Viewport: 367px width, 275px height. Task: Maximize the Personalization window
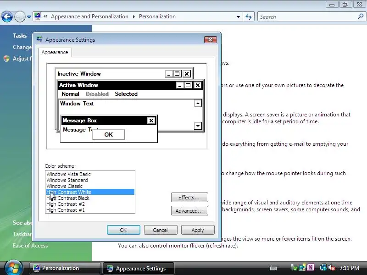pos(345,5)
